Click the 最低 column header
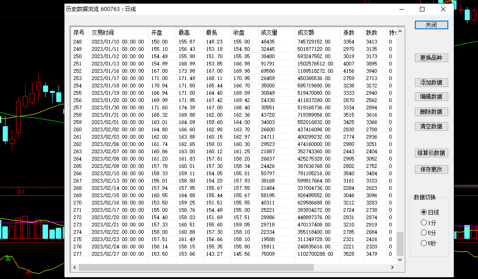This screenshot has width=478, height=279. point(217,32)
